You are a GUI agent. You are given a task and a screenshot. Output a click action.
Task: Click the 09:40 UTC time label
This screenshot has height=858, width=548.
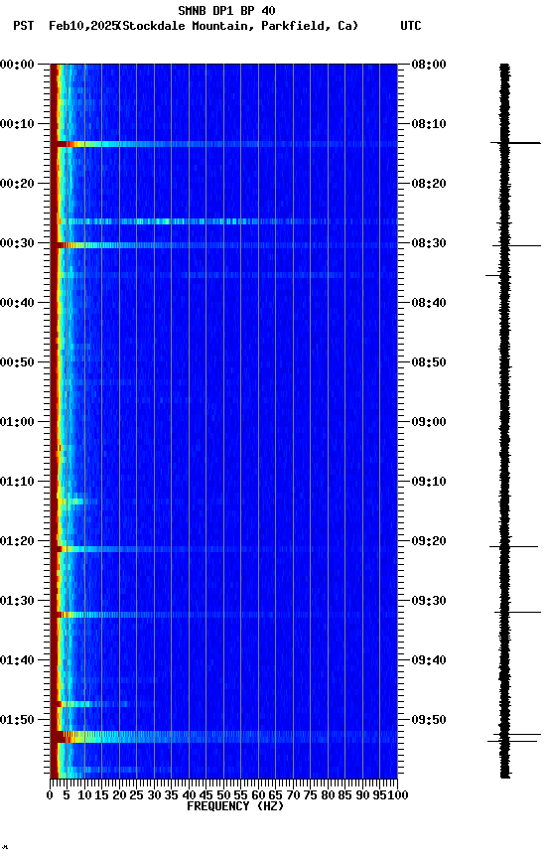tap(429, 660)
